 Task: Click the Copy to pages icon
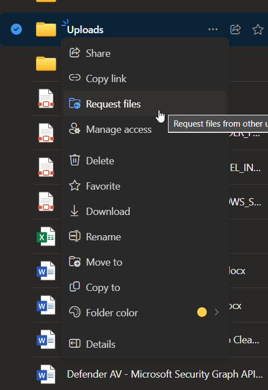pos(75,287)
